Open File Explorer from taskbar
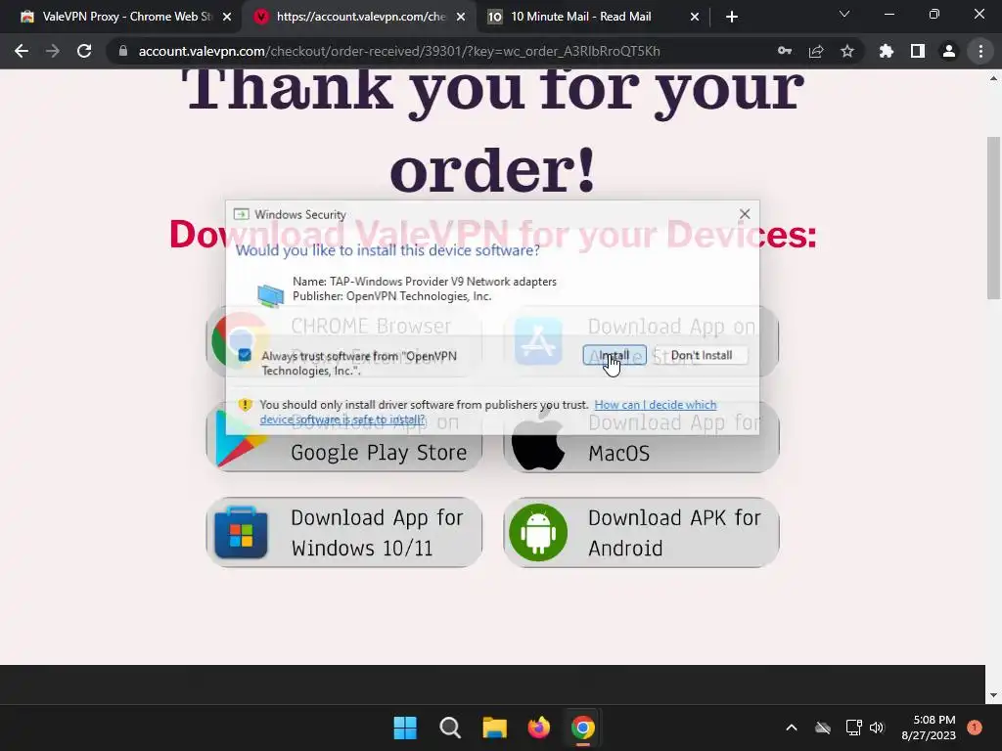This screenshot has height=751, width=1002. click(494, 728)
